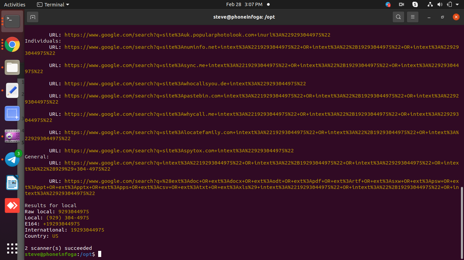The width and height of the screenshot is (464, 260).
Task: Open the sync.me Google search URL
Action: coord(242,68)
